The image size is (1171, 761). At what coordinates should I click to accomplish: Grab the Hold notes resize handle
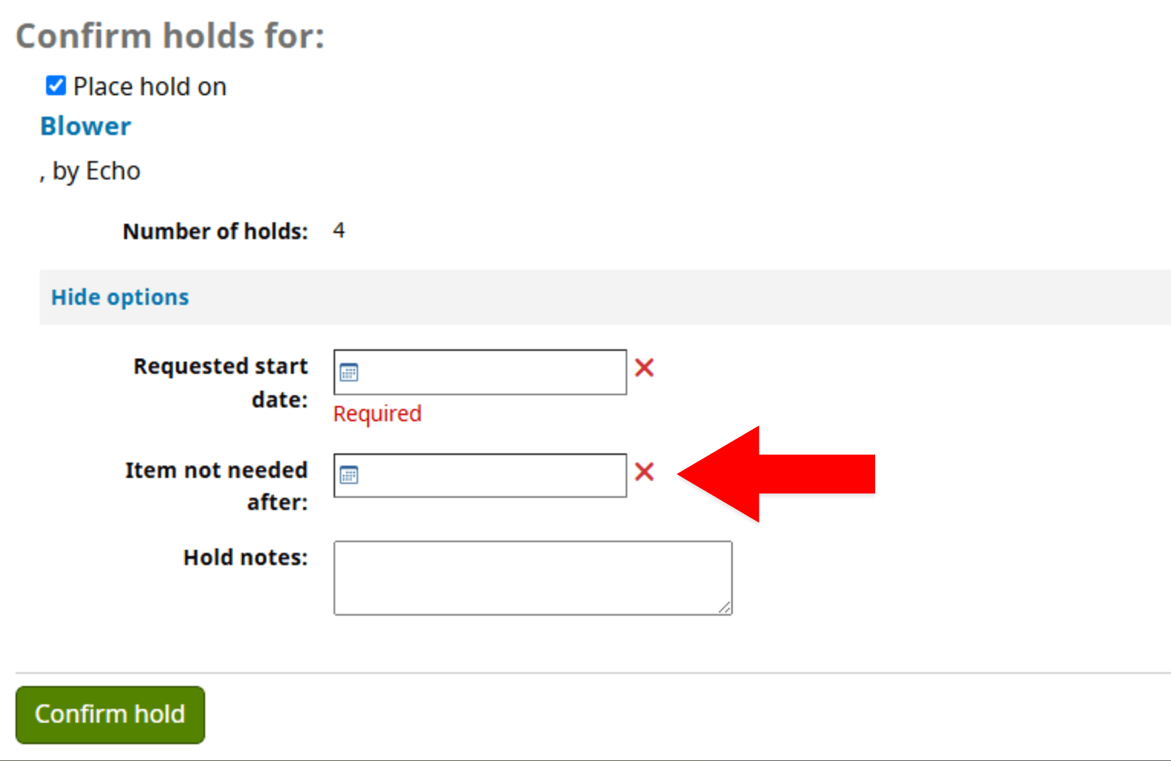pyautogui.click(x=725, y=608)
